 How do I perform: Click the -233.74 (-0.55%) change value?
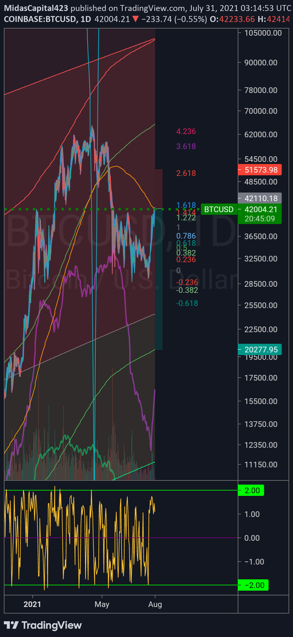pos(174,19)
